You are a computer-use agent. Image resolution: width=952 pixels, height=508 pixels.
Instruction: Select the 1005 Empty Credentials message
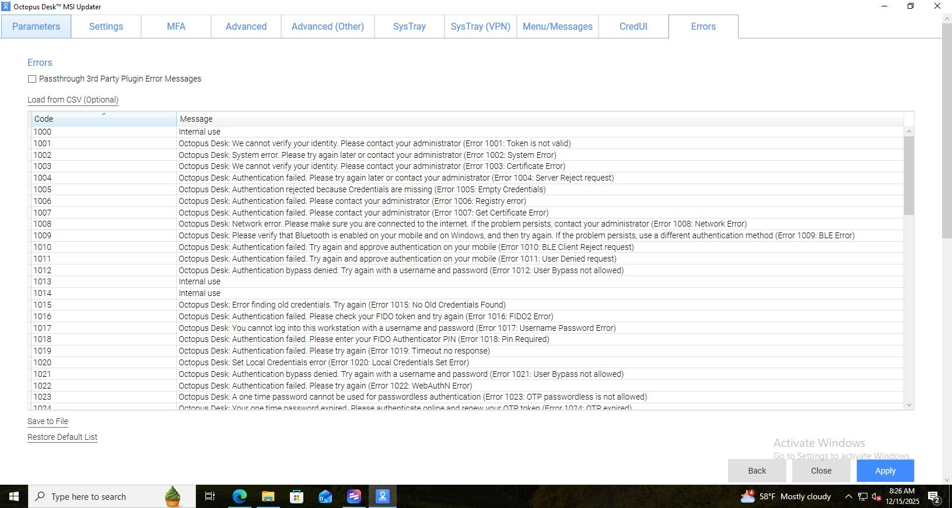point(362,189)
